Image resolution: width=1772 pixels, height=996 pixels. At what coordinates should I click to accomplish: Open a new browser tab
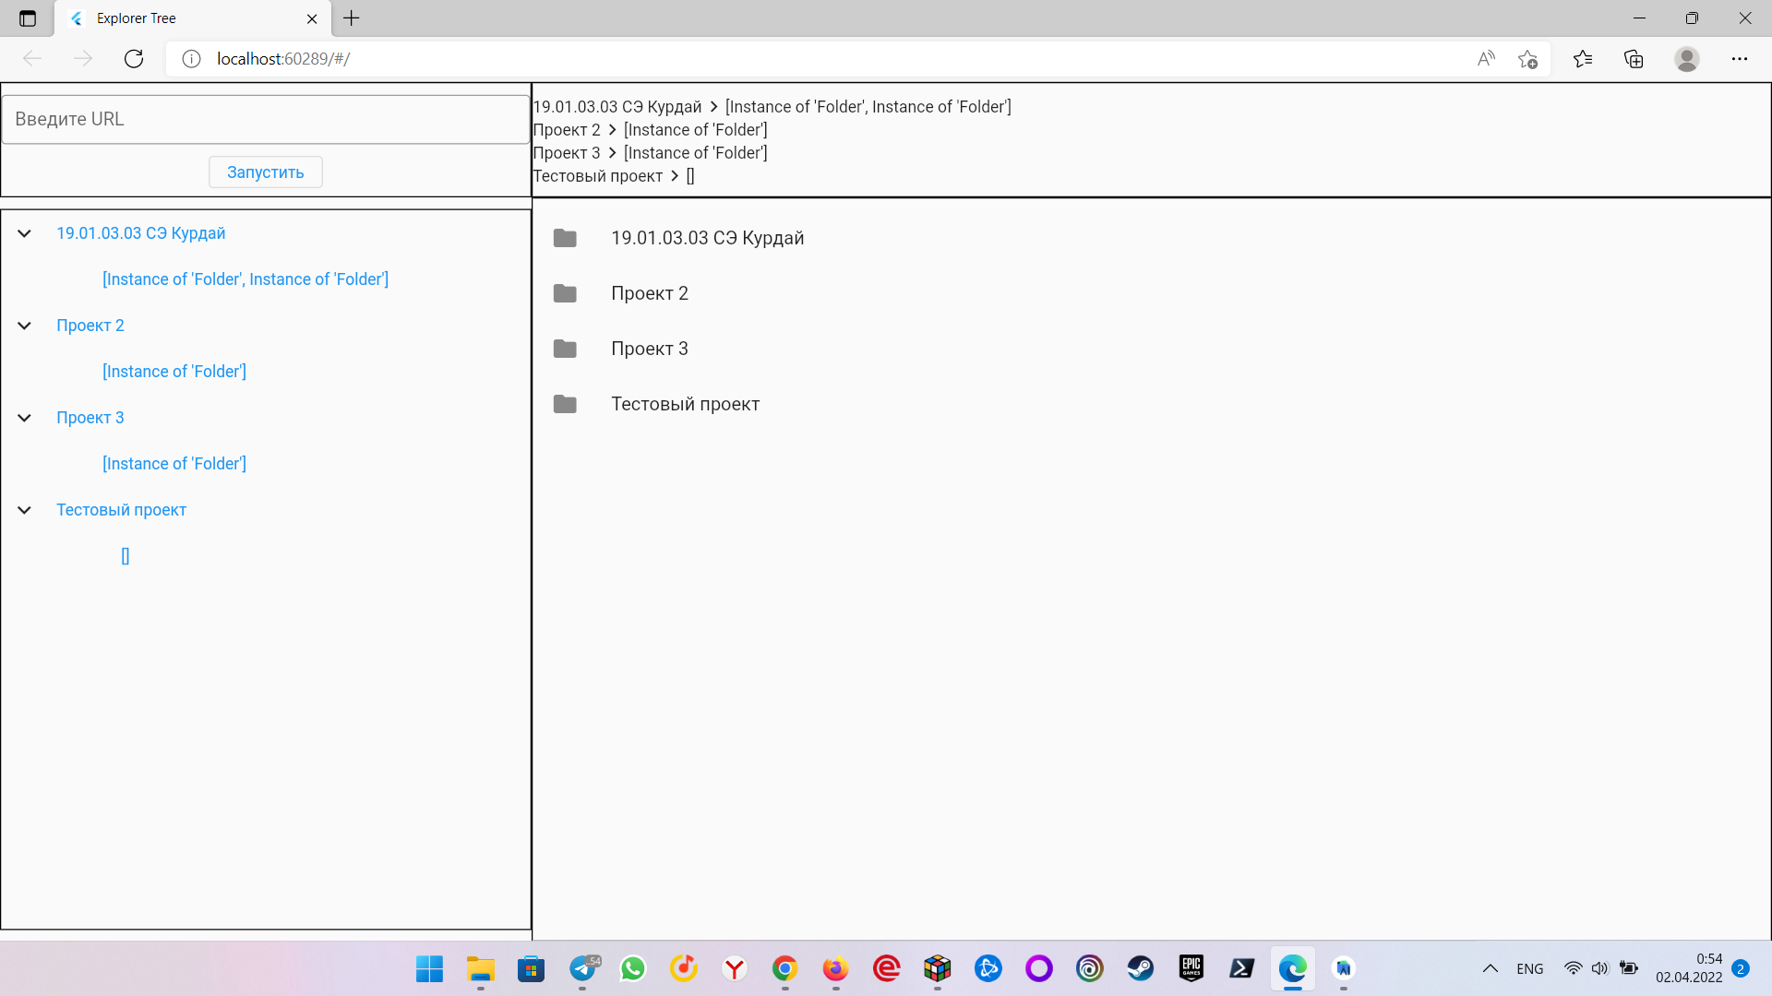coord(352,18)
